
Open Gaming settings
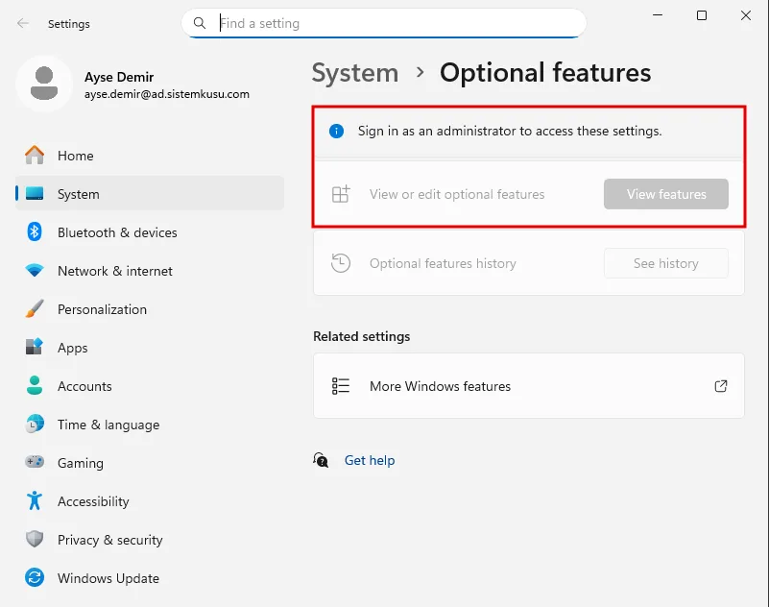coord(150,463)
